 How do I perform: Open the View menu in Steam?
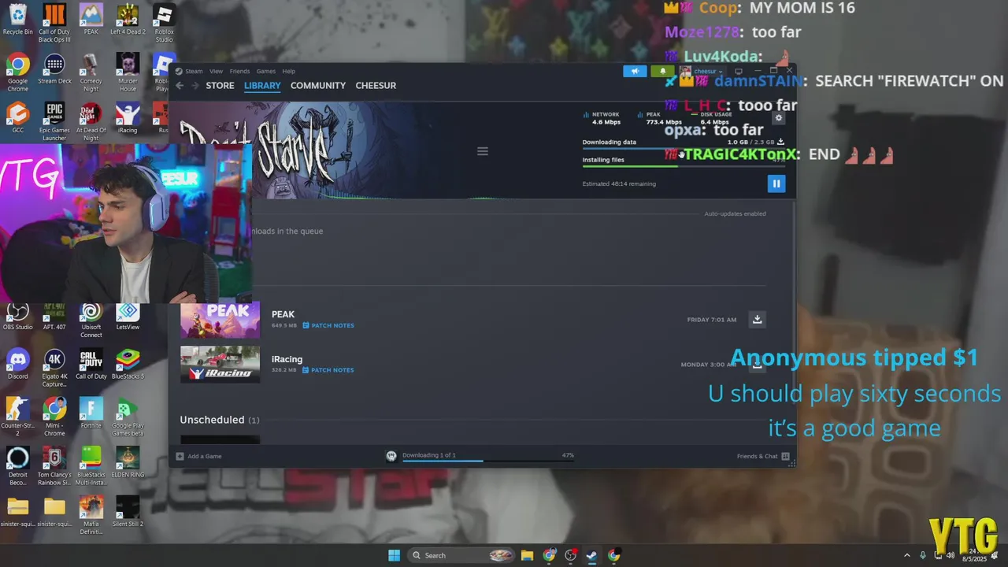(x=216, y=71)
